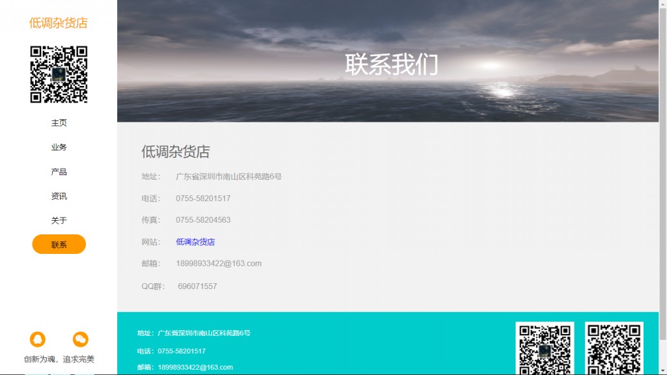Image resolution: width=667 pixels, height=375 pixels.
Task: Click the orange WeChat icon in sidebar
Action: point(80,339)
